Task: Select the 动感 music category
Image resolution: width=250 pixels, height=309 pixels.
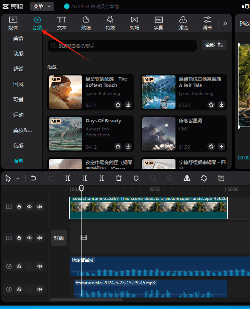Action: tap(18, 54)
